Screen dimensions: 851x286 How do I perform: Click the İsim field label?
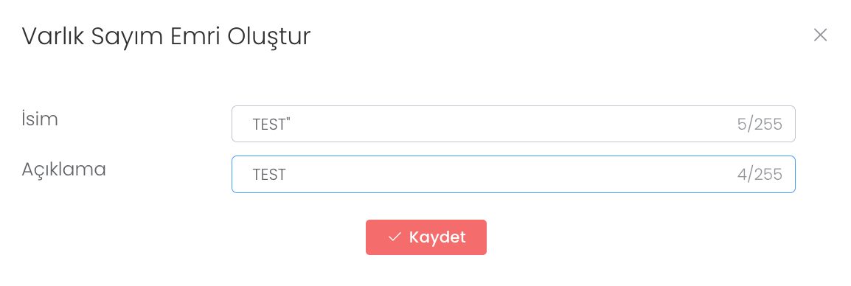(40, 119)
